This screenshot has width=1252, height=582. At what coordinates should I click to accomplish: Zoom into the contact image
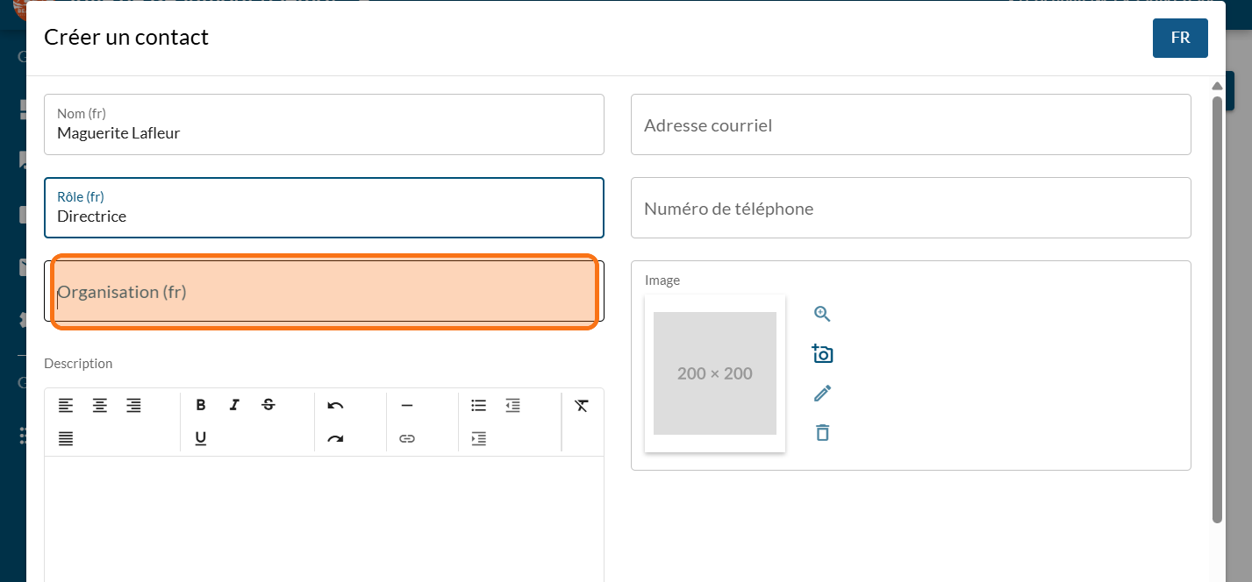tap(822, 315)
